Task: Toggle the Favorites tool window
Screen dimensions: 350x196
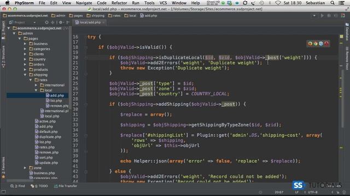Action: 3,167
